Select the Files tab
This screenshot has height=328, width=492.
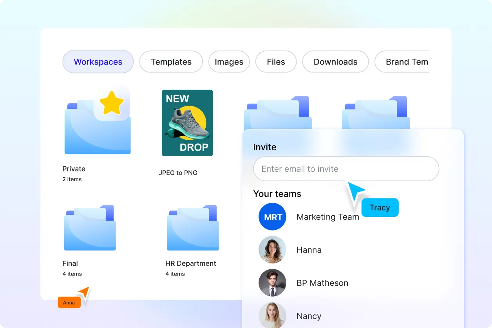(x=276, y=62)
